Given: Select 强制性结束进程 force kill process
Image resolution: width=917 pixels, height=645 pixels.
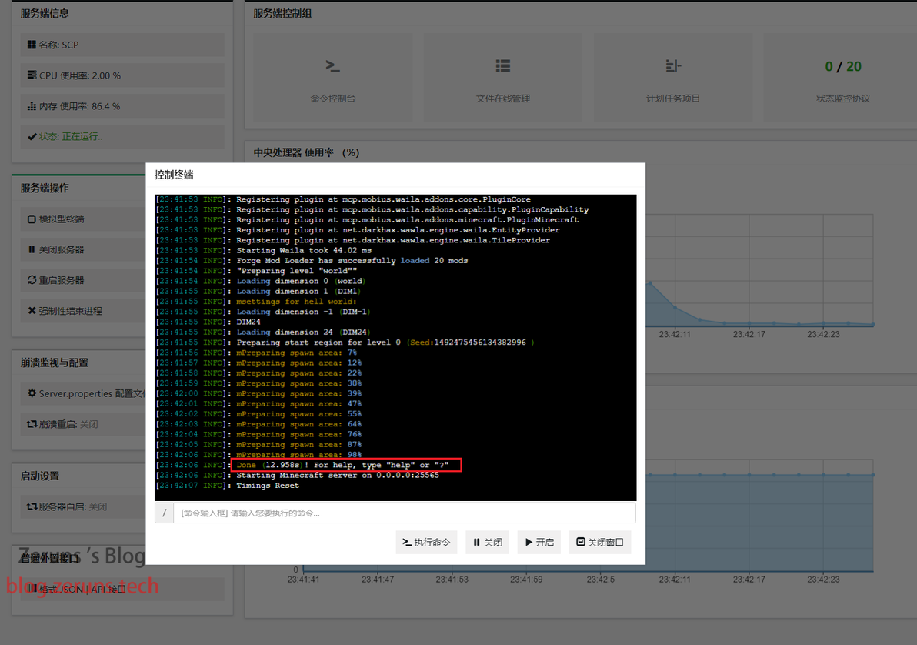Looking at the screenshot, I should (83, 311).
